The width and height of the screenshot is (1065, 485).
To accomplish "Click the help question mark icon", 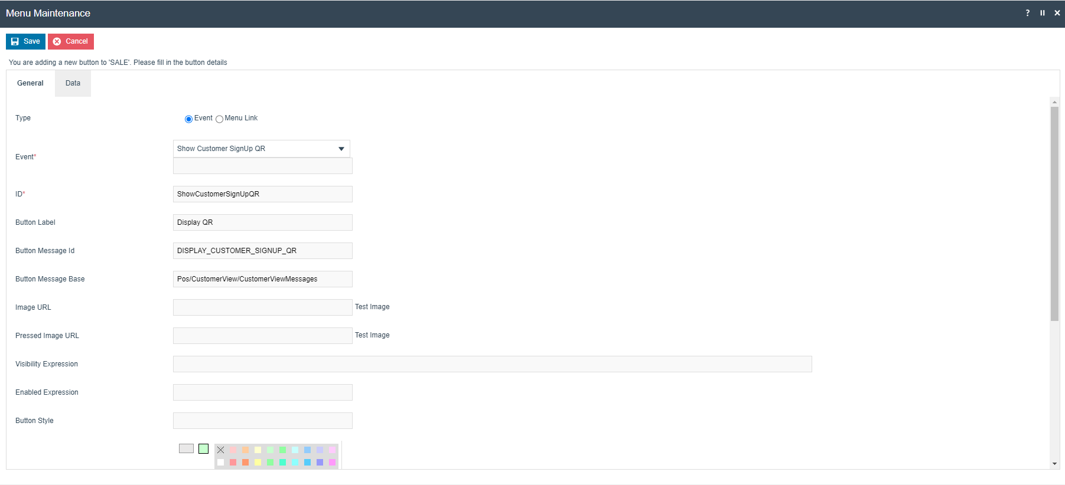I will click(x=1027, y=13).
